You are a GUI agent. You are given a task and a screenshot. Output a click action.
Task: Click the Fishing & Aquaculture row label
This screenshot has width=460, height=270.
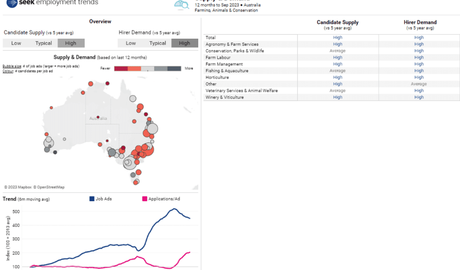[x=227, y=71]
